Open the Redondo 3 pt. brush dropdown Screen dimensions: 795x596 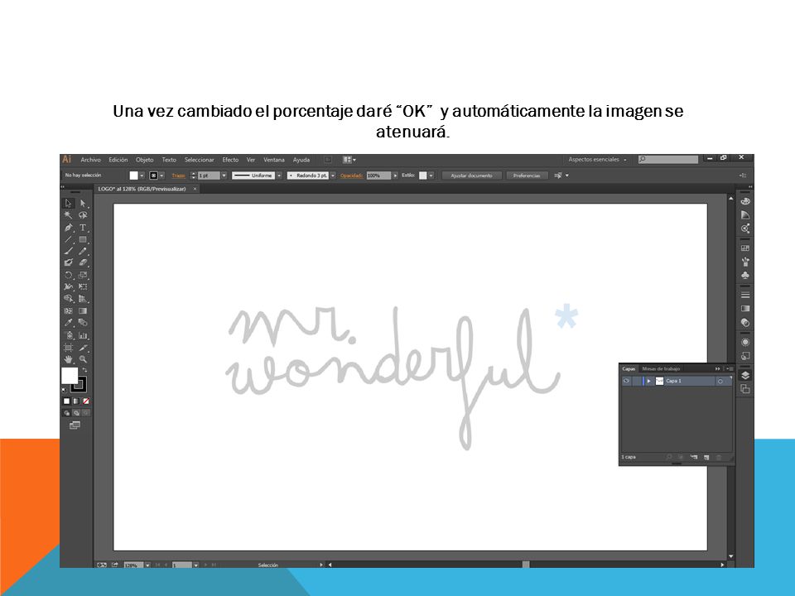pos(333,175)
